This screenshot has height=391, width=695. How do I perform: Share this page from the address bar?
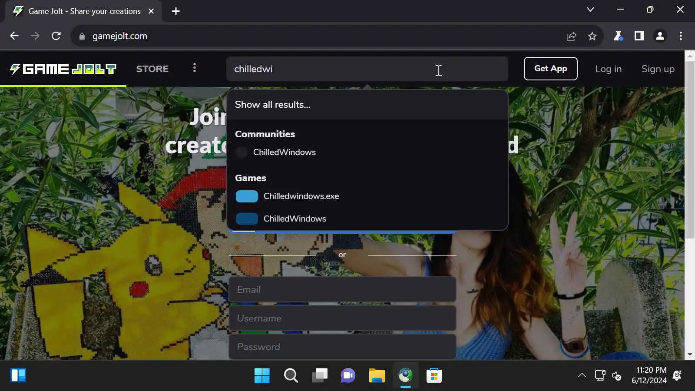(x=571, y=36)
